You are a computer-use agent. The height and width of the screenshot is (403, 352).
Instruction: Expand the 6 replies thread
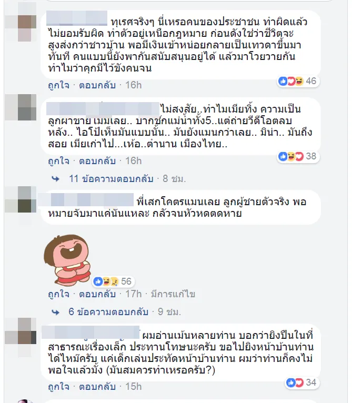point(108,312)
